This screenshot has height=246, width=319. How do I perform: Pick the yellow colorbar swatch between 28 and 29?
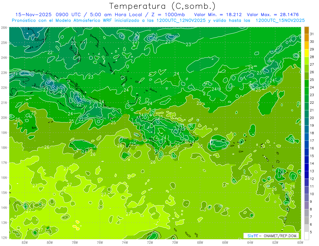[307, 53]
